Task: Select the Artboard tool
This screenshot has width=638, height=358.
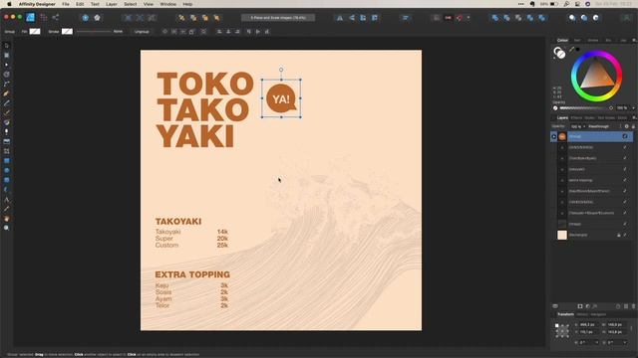Action: click(x=7, y=56)
